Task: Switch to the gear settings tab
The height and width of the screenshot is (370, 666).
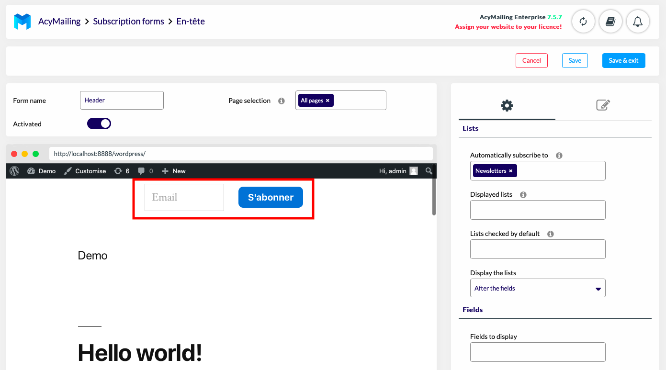Action: [x=507, y=105]
